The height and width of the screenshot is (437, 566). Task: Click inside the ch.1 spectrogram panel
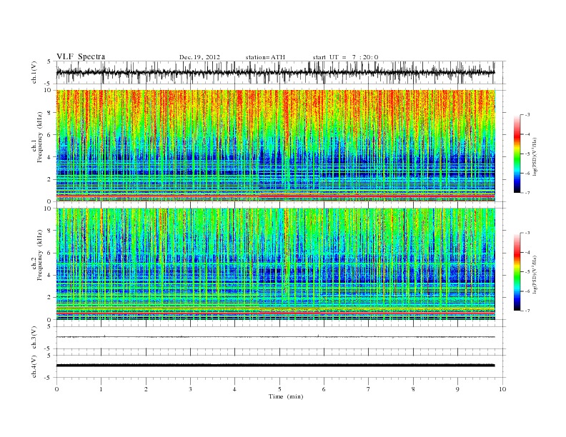tap(275, 146)
